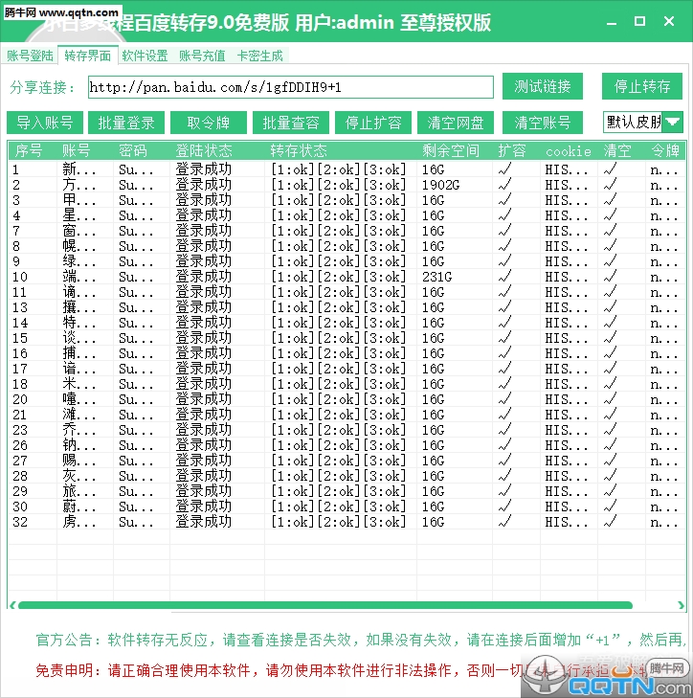
Task: Open the 卡密生成 tab
Action: (260, 56)
